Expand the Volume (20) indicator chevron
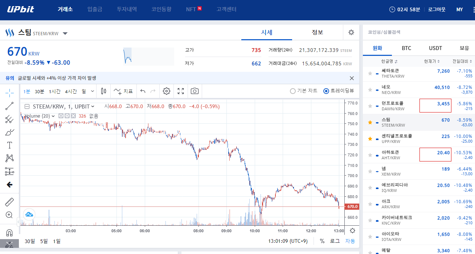 click(54, 116)
